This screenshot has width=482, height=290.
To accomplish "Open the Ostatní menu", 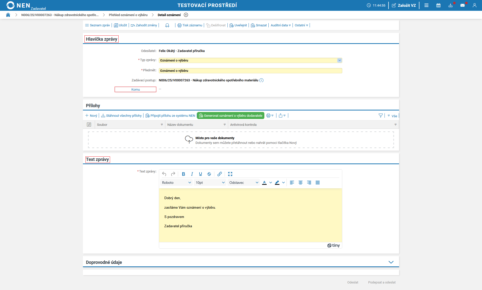I will pyautogui.click(x=301, y=25).
